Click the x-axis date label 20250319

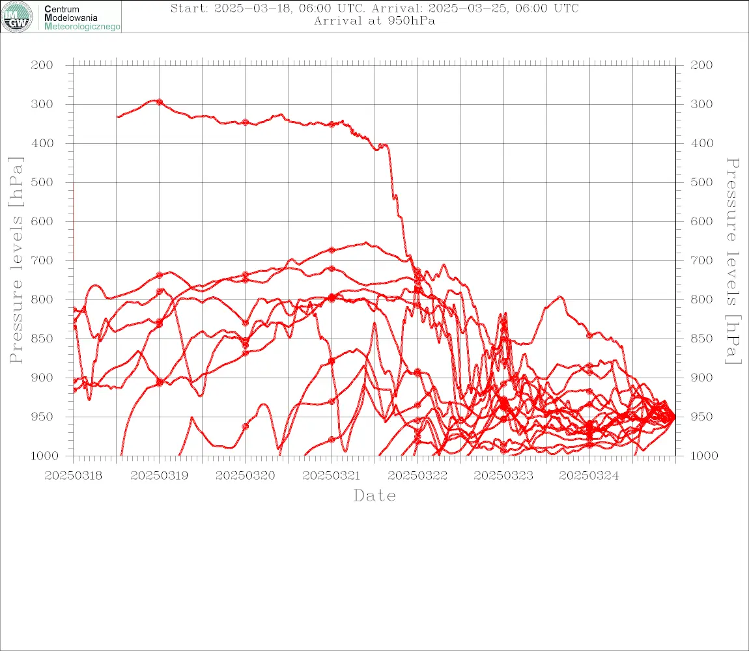159,476
